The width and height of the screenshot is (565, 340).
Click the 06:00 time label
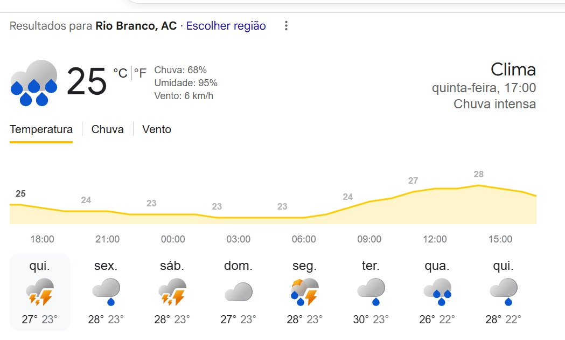pyautogui.click(x=304, y=239)
